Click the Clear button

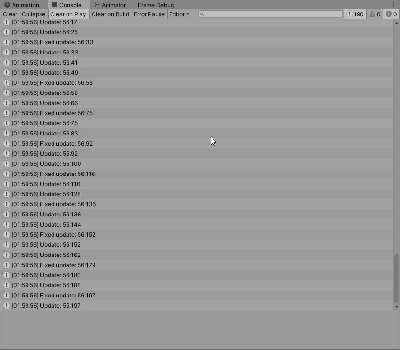10,14
